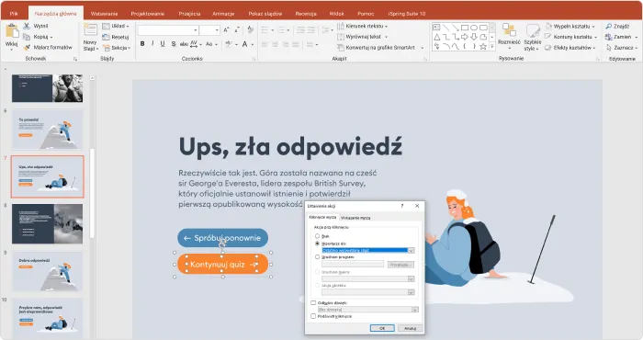Screen dimensions: 643x340
Task: Select the text box shape in the shapes gallery
Action: [436, 28]
